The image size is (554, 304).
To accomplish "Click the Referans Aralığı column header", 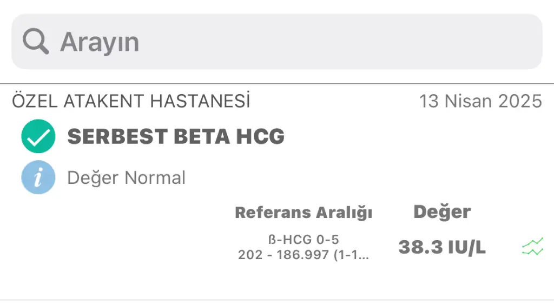I will click(x=304, y=213).
